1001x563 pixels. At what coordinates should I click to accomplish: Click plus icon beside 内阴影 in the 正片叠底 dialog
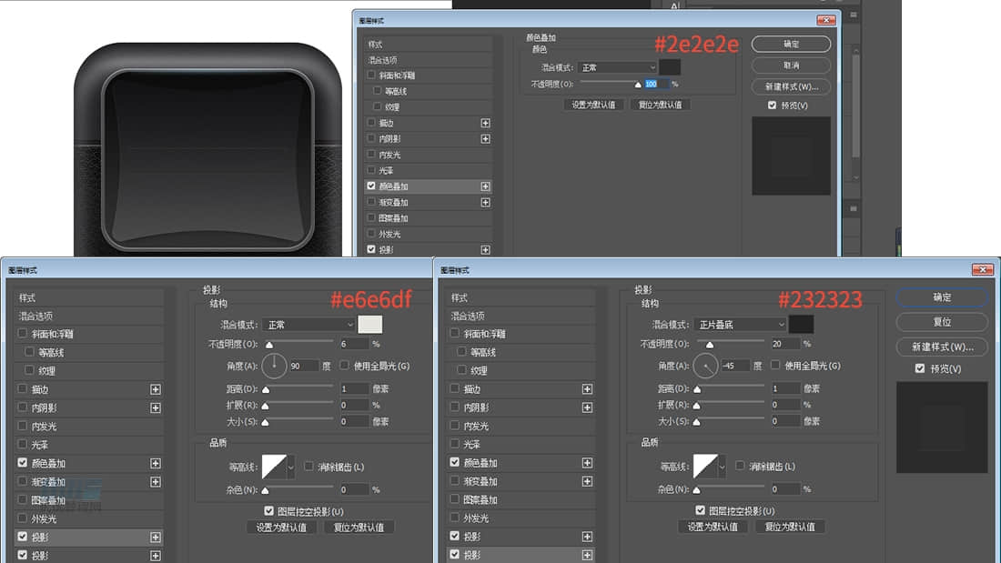coord(587,407)
